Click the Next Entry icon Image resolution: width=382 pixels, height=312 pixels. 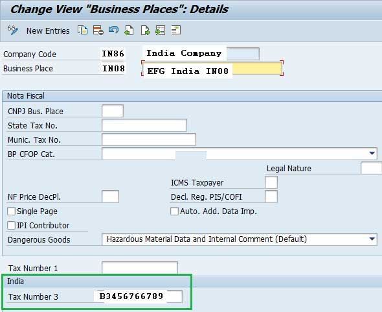(x=145, y=30)
